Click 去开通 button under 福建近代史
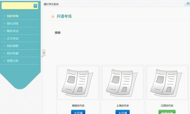 [78, 112]
